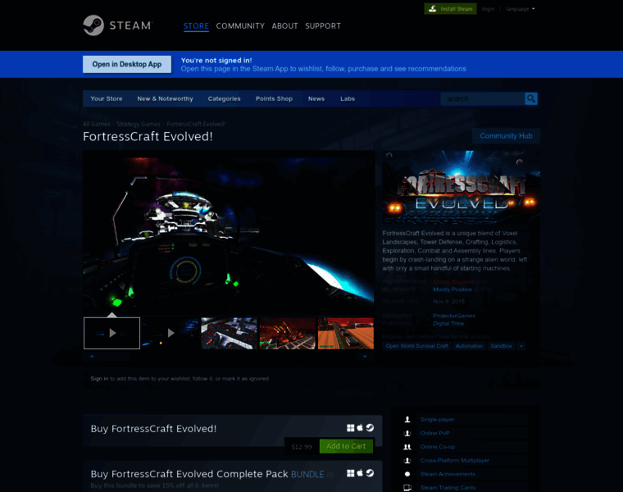Click the Digital Tribe publisher link
The image size is (623, 492).
(x=448, y=324)
